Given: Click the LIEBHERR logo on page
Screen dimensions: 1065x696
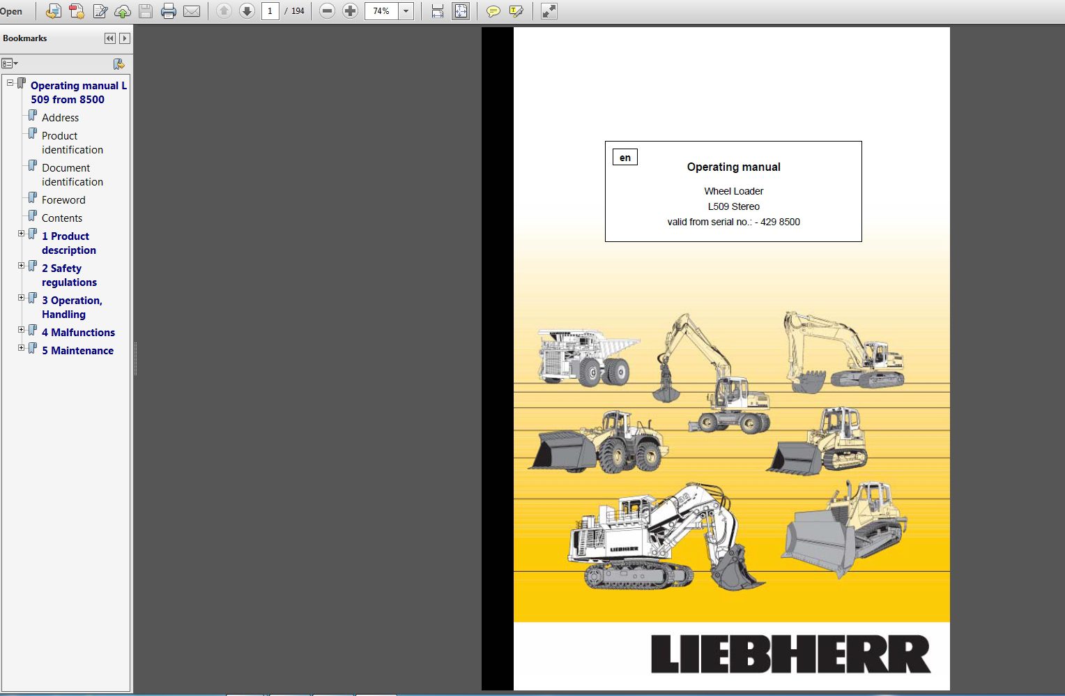Looking at the screenshot, I should (x=790, y=654).
